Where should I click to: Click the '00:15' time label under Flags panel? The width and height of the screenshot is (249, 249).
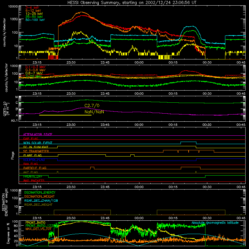173,187
